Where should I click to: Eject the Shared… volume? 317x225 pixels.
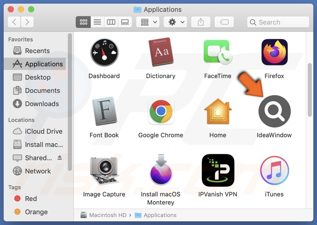click(60, 157)
